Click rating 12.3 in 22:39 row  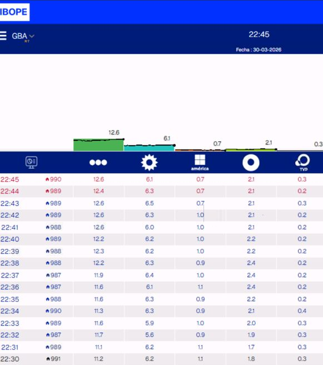98,251
